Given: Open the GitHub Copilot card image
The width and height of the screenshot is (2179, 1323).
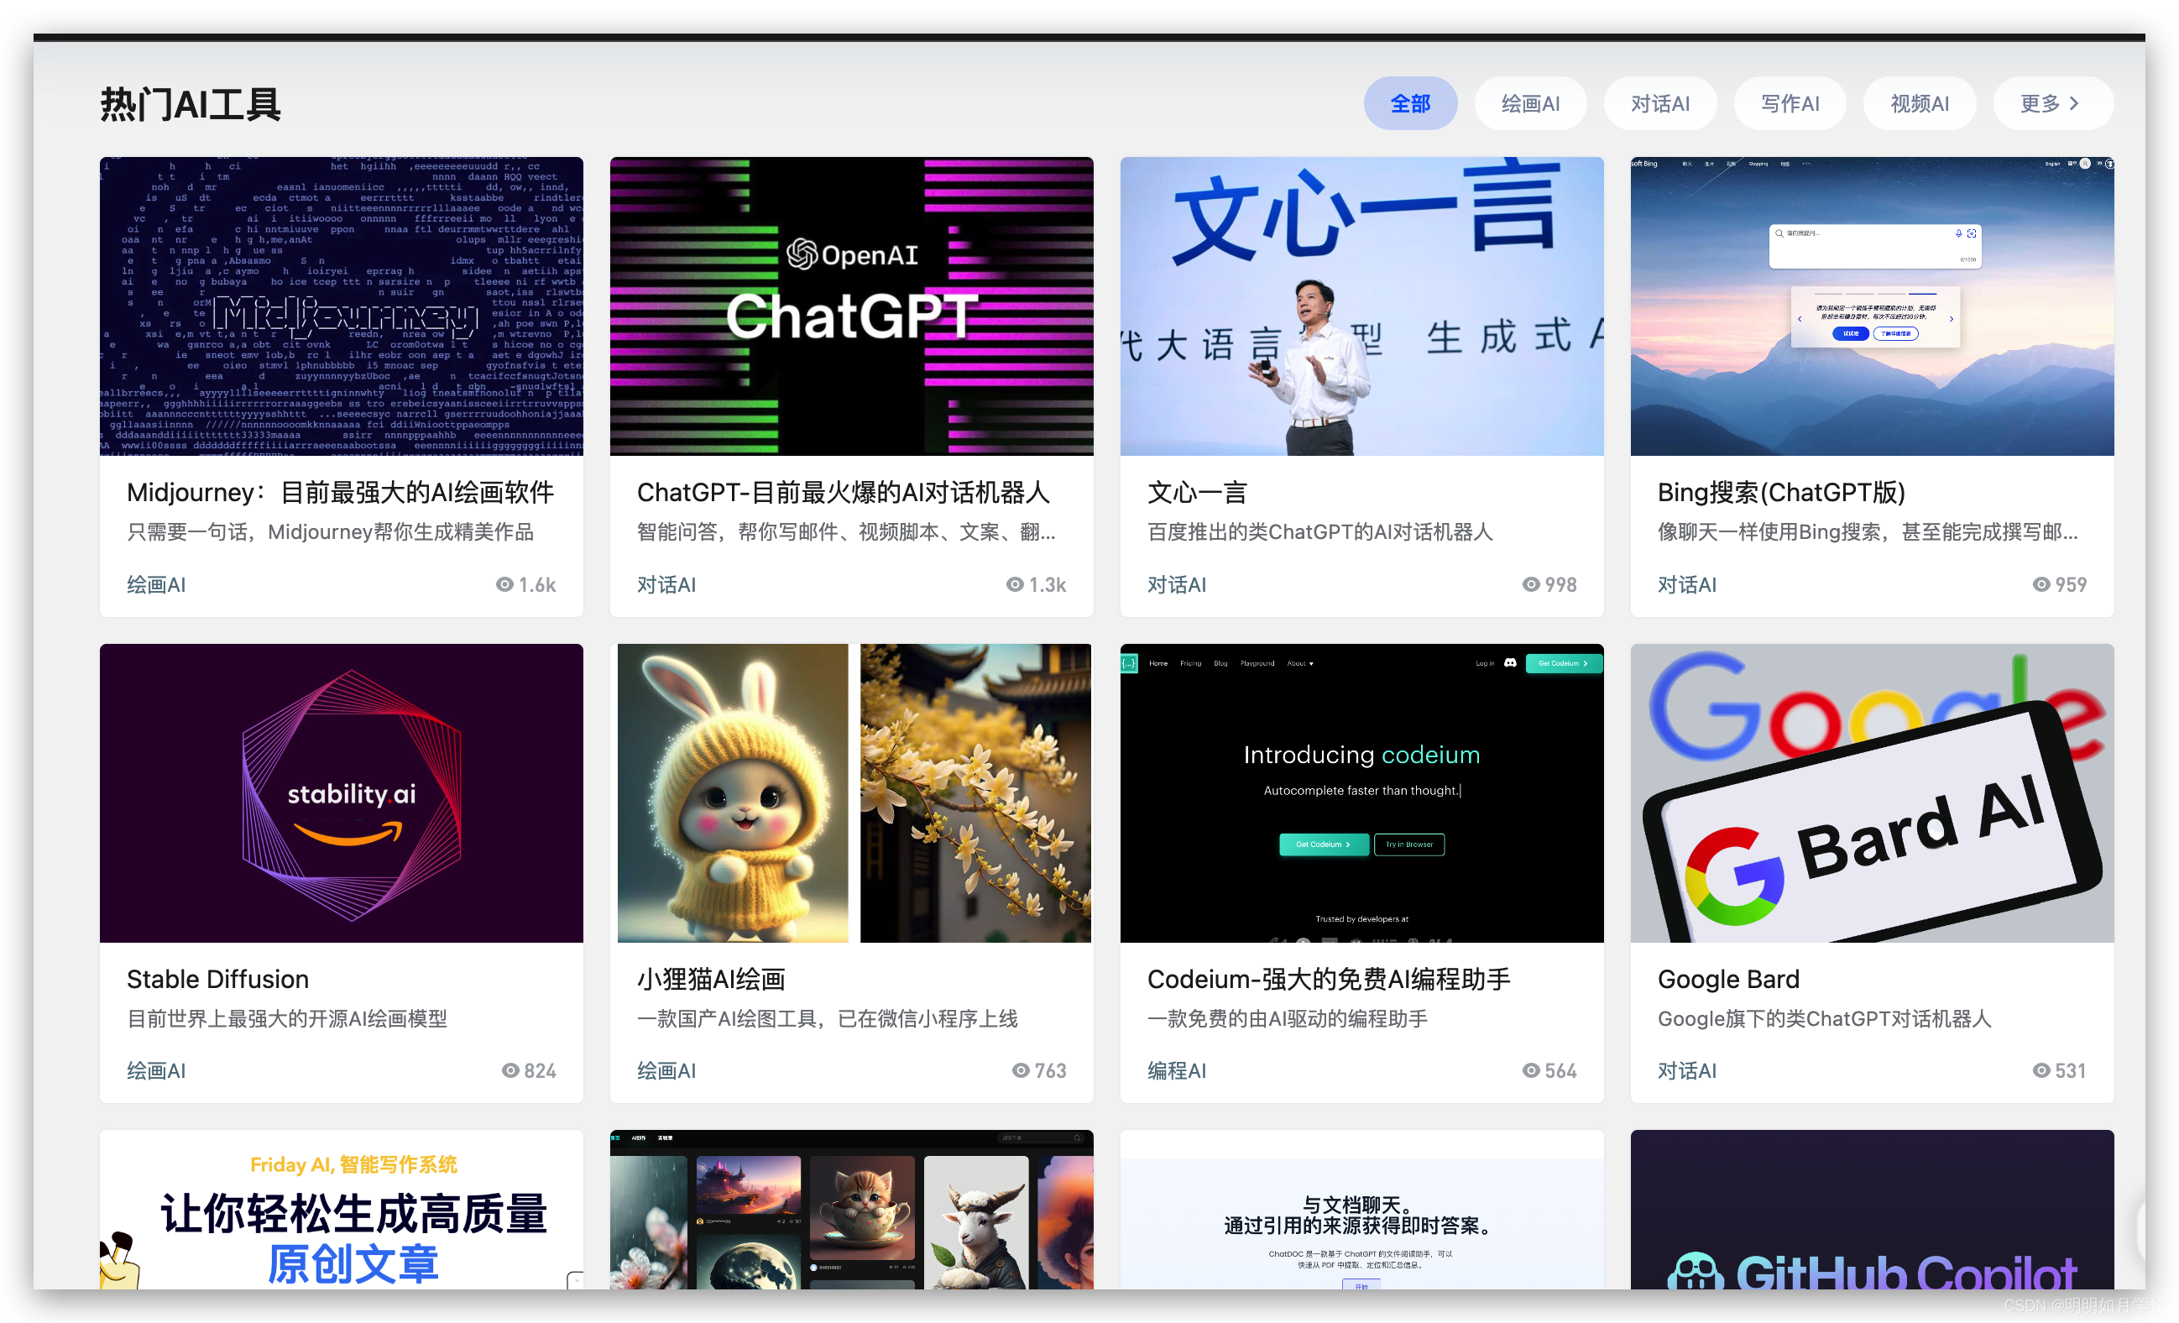Looking at the screenshot, I should pyautogui.click(x=1872, y=1209).
